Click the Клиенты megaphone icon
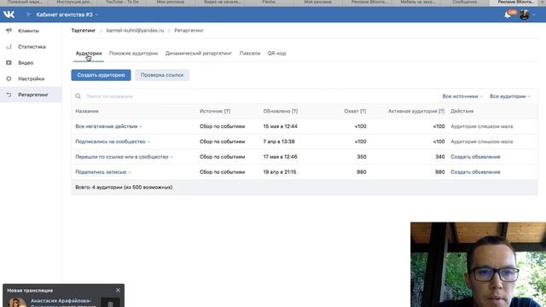546x307 pixels. pyautogui.click(x=9, y=31)
